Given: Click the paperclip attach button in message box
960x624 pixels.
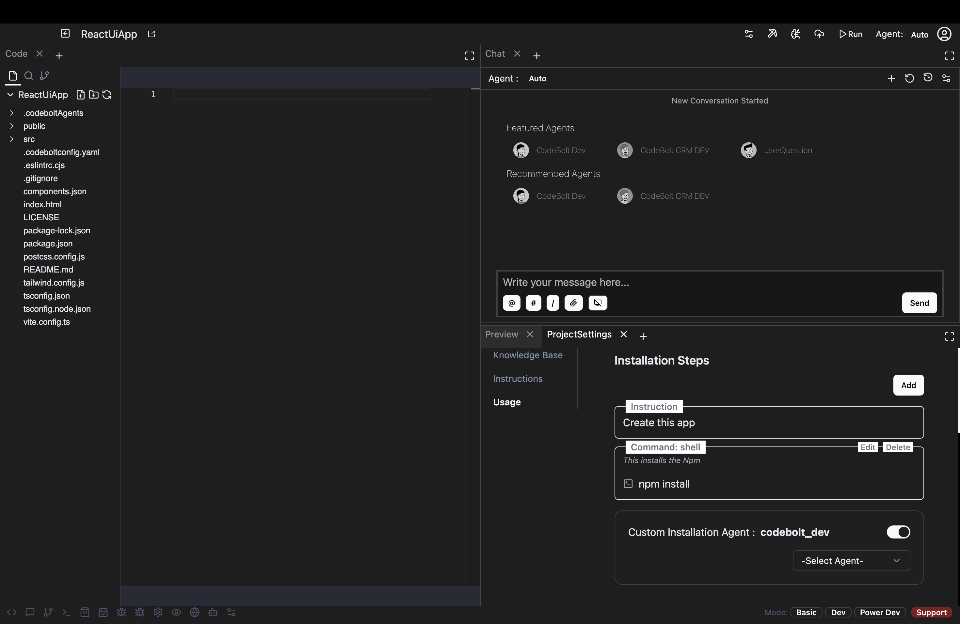Looking at the screenshot, I should click(x=574, y=303).
